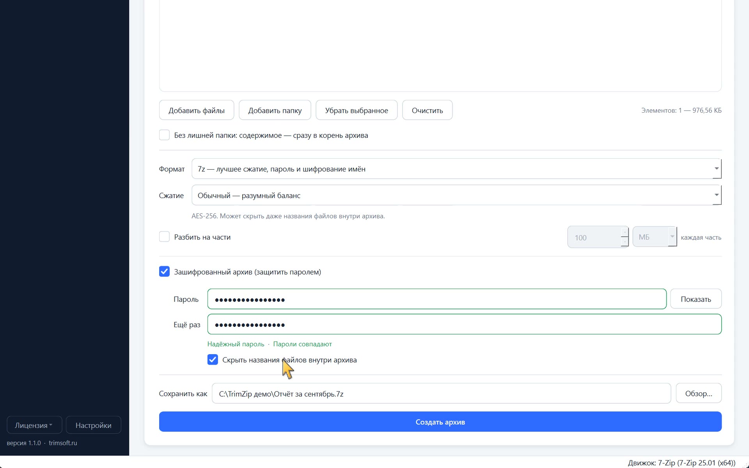This screenshot has width=749, height=468.
Task: Click the 'Добавить папку' button
Action: (275, 110)
